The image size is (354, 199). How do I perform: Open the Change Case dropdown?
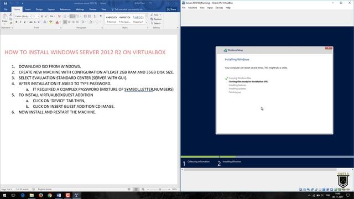[x=52, y=16]
